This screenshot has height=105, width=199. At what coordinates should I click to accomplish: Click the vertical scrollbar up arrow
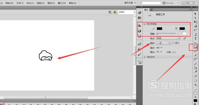click(x=135, y=16)
